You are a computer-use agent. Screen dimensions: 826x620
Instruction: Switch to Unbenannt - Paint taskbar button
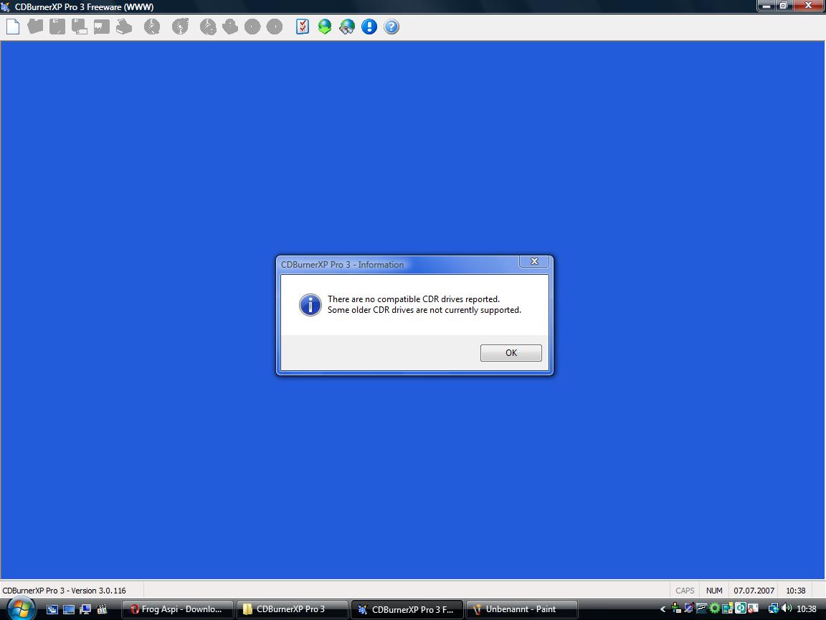coord(521,609)
